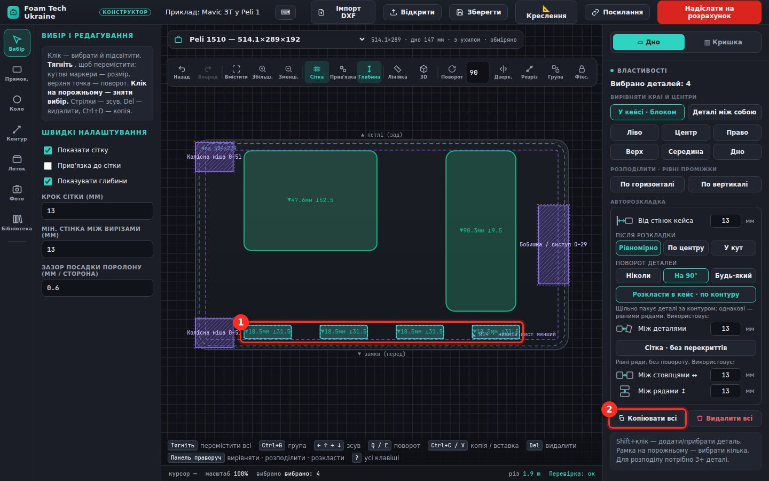Open the Лоток tray tool

pos(17,163)
